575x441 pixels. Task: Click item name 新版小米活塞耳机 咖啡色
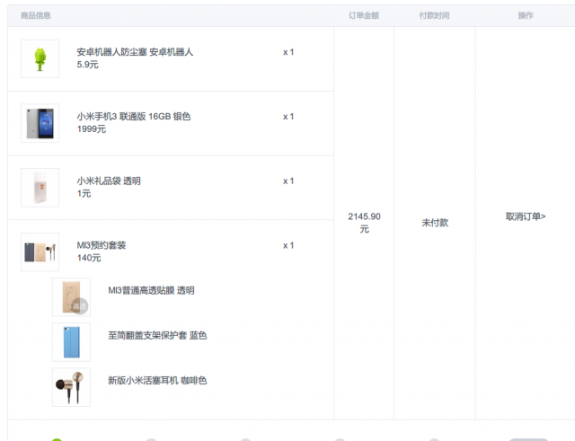[157, 381]
